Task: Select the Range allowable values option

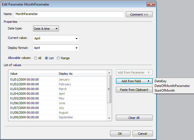Action: [63, 58]
